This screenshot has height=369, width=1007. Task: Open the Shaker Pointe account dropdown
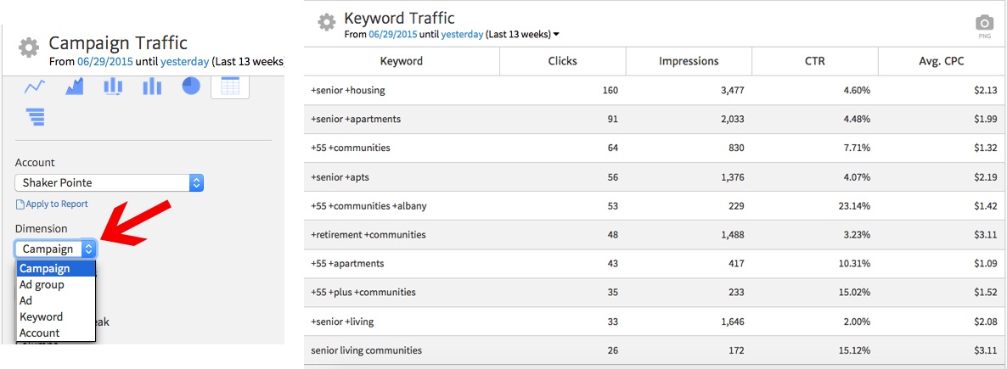click(x=110, y=182)
